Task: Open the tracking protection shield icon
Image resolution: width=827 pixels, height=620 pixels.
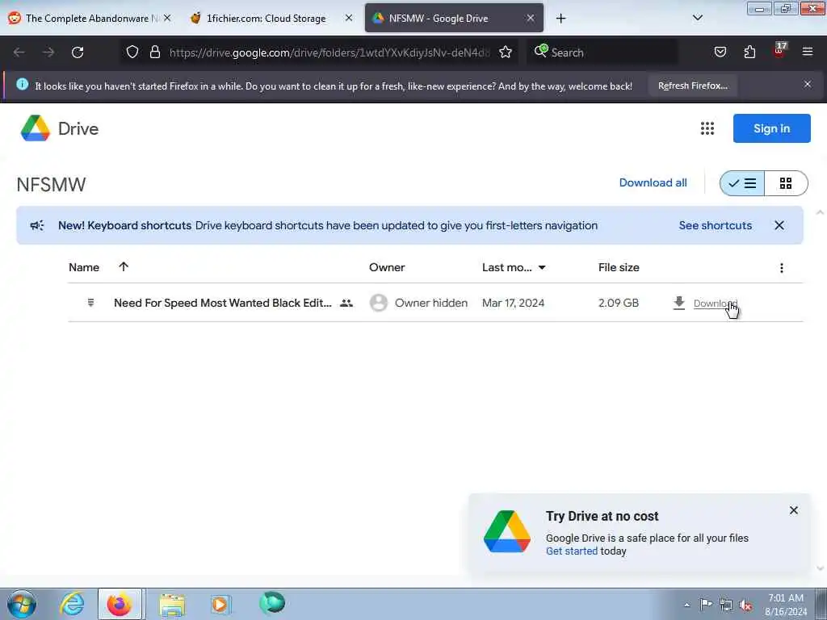Action: click(132, 52)
